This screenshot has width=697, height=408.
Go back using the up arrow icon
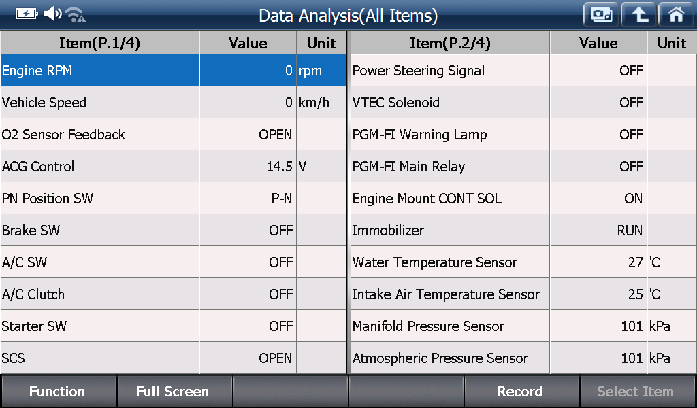[638, 15]
